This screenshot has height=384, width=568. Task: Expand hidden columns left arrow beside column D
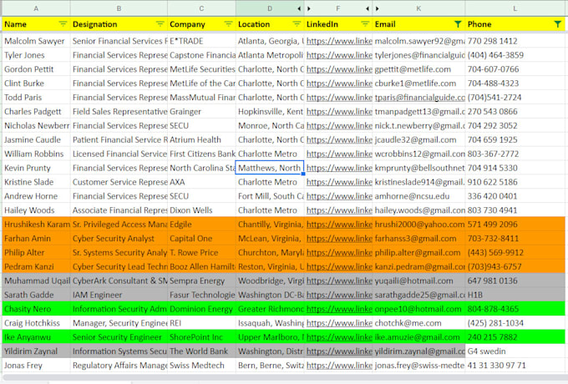(x=299, y=8)
